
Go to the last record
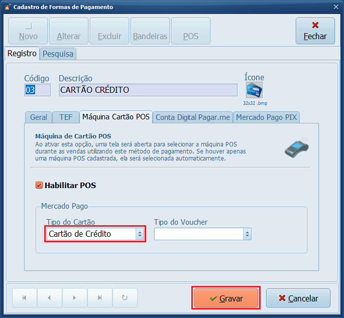click(x=100, y=298)
